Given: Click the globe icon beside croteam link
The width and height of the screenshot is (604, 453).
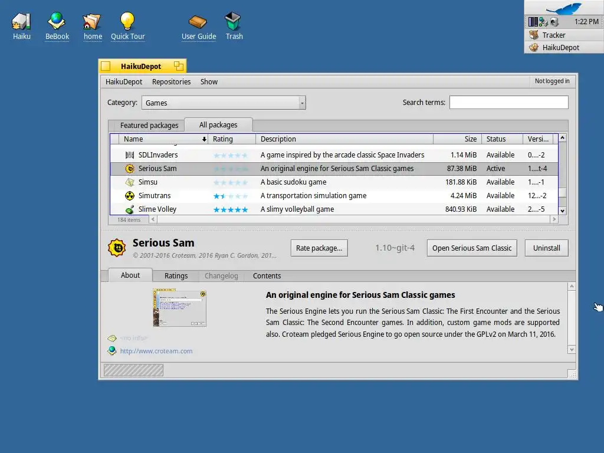Looking at the screenshot, I should point(112,351).
